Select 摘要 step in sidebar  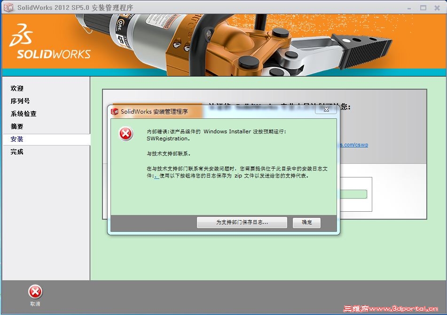17,126
